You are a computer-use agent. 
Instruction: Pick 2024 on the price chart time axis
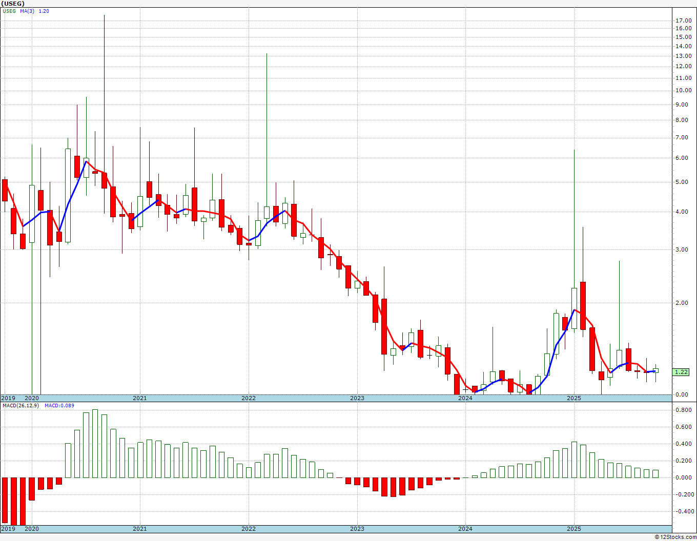[465, 398]
